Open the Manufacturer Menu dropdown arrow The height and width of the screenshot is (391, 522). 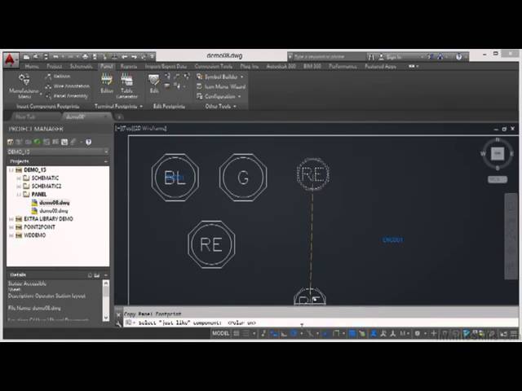tap(41, 94)
